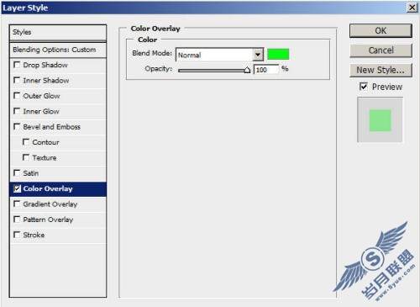Enable the Drop Shadow checkbox

click(x=17, y=65)
